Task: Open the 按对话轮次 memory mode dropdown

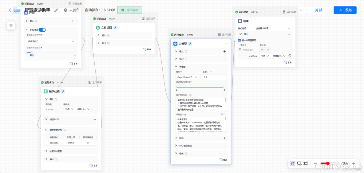Action: coord(51,41)
